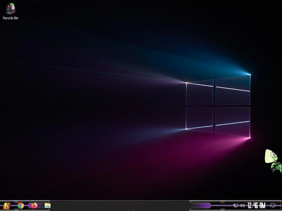Image resolution: width=282 pixels, height=211 pixels.
Task: Click the network status tray icon
Action: [x=236, y=206]
